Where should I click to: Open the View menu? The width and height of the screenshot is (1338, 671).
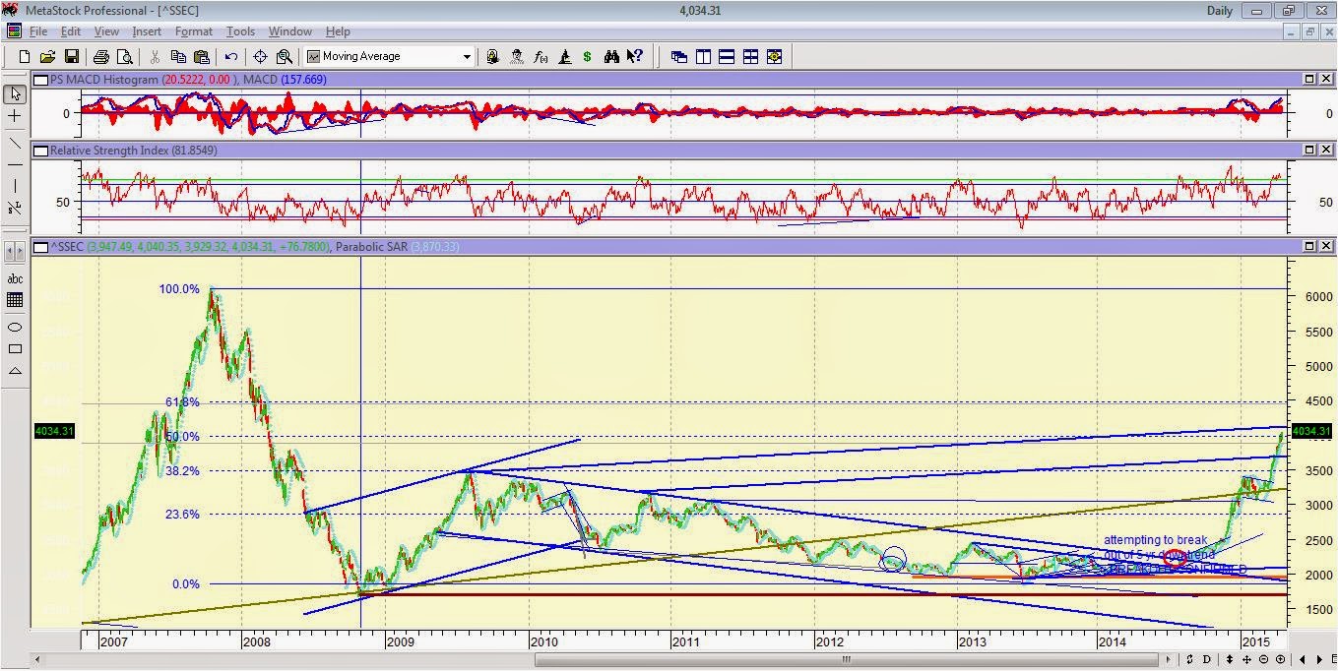tap(106, 32)
